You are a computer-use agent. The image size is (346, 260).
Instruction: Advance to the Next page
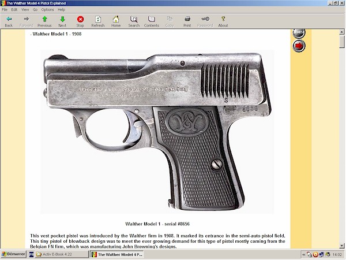point(62,22)
